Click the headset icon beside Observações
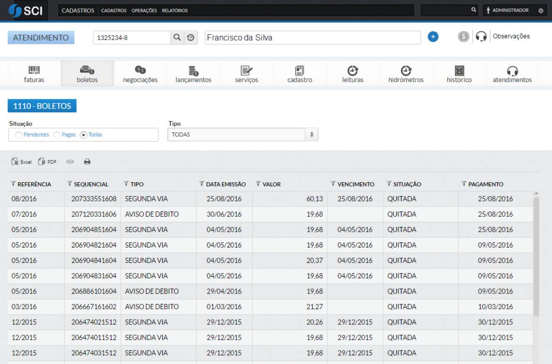 [481, 37]
